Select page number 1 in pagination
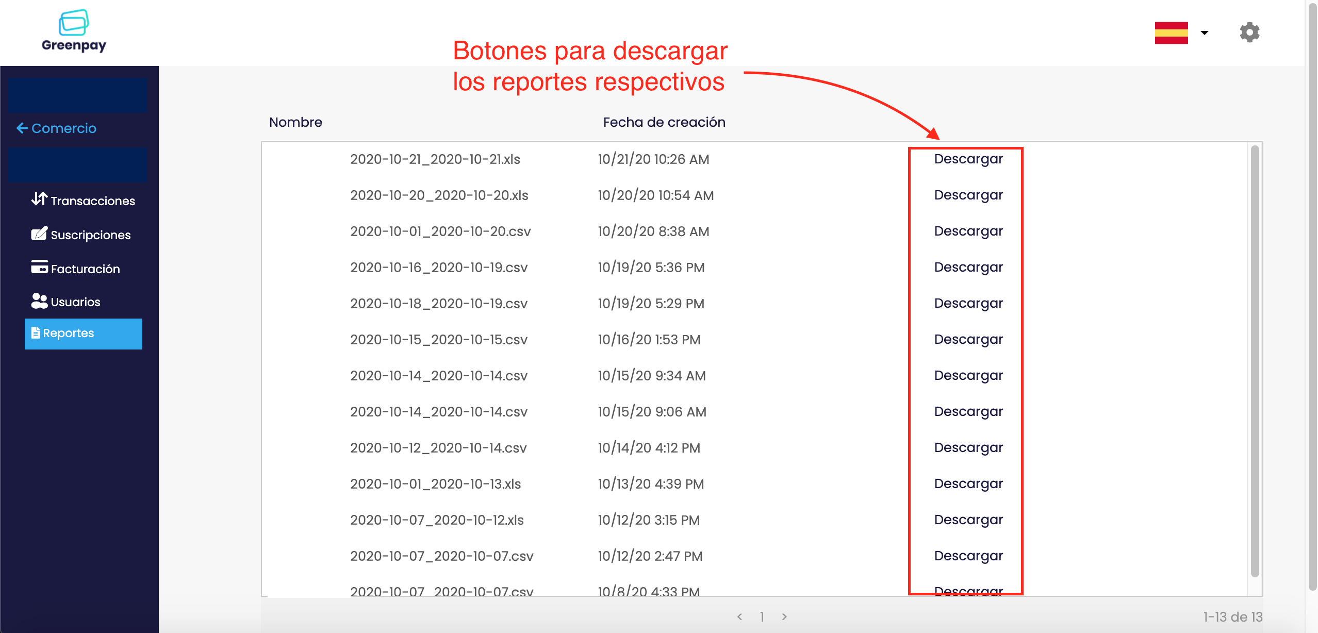1318x633 pixels. point(762,617)
